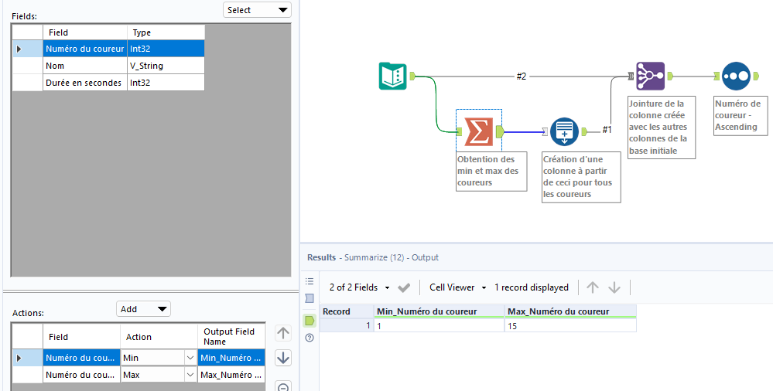The height and width of the screenshot is (391, 773).
Task: Select the 'Numéro du coureur' field row
Action: click(x=108, y=49)
